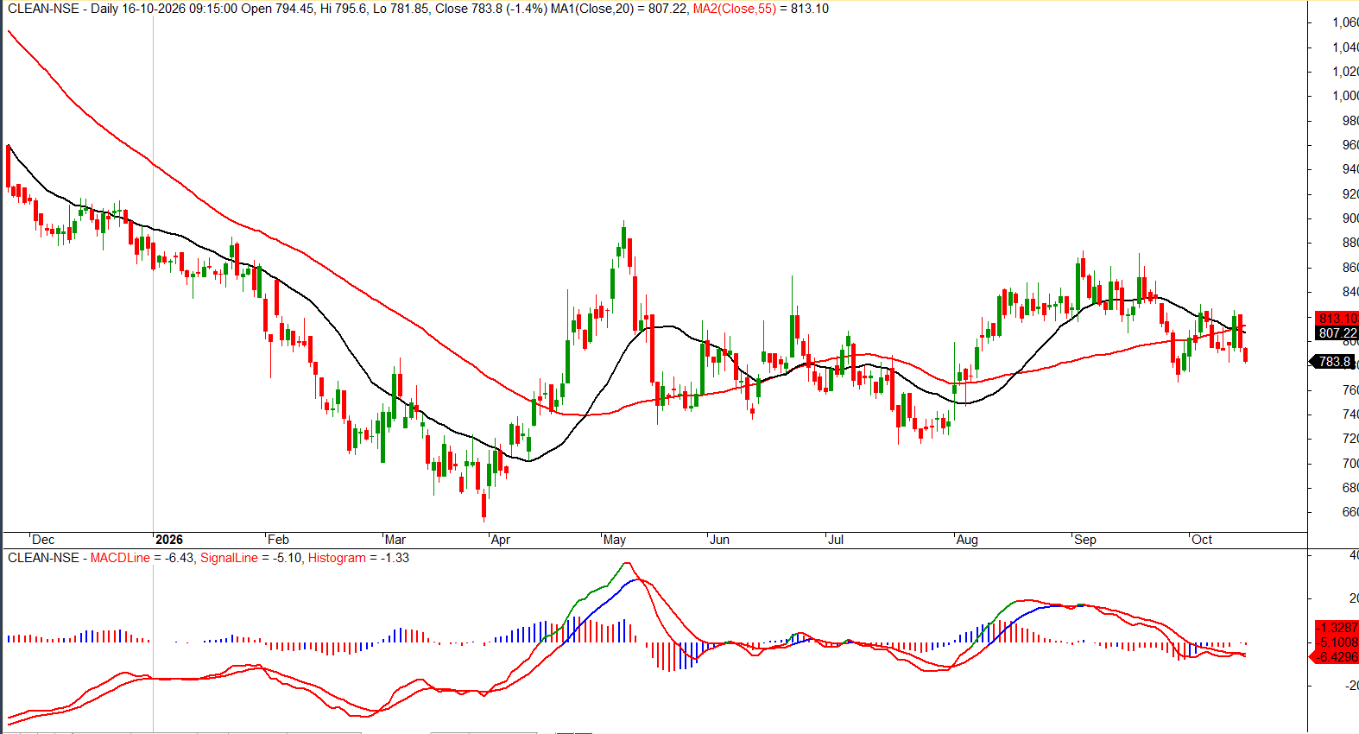Select the May label on time axis
This screenshot has height=734, width=1359.
[615, 540]
